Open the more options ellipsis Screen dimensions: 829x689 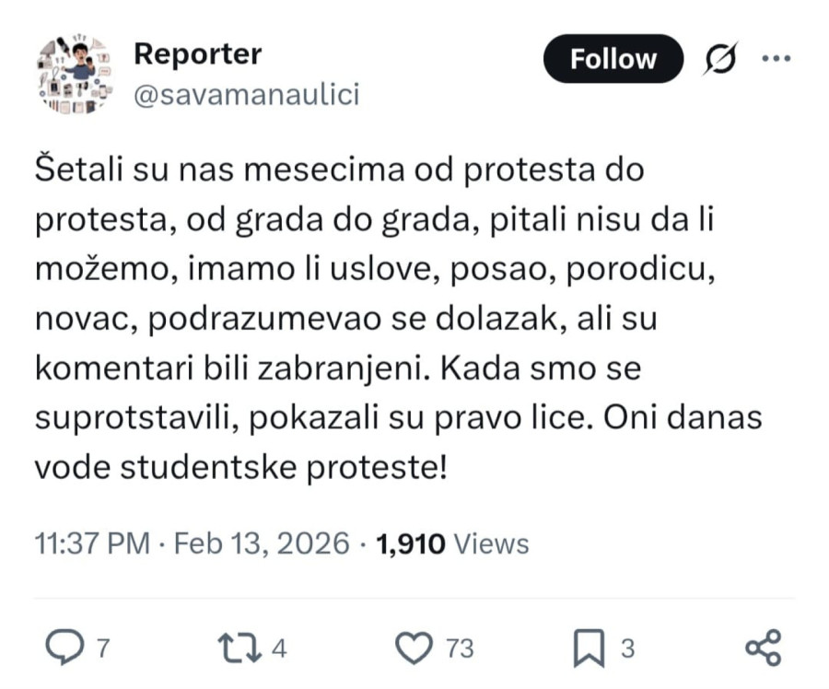[778, 59]
